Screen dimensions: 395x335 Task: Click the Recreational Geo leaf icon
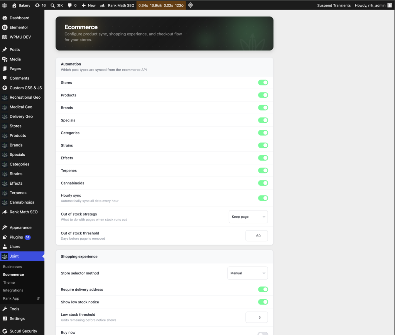coord(5,98)
